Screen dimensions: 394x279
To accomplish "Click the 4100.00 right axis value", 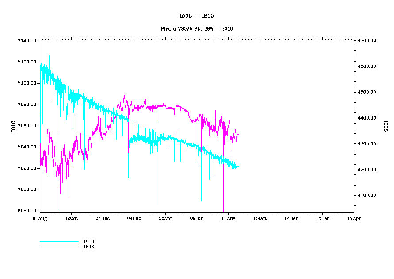I will (367, 195).
